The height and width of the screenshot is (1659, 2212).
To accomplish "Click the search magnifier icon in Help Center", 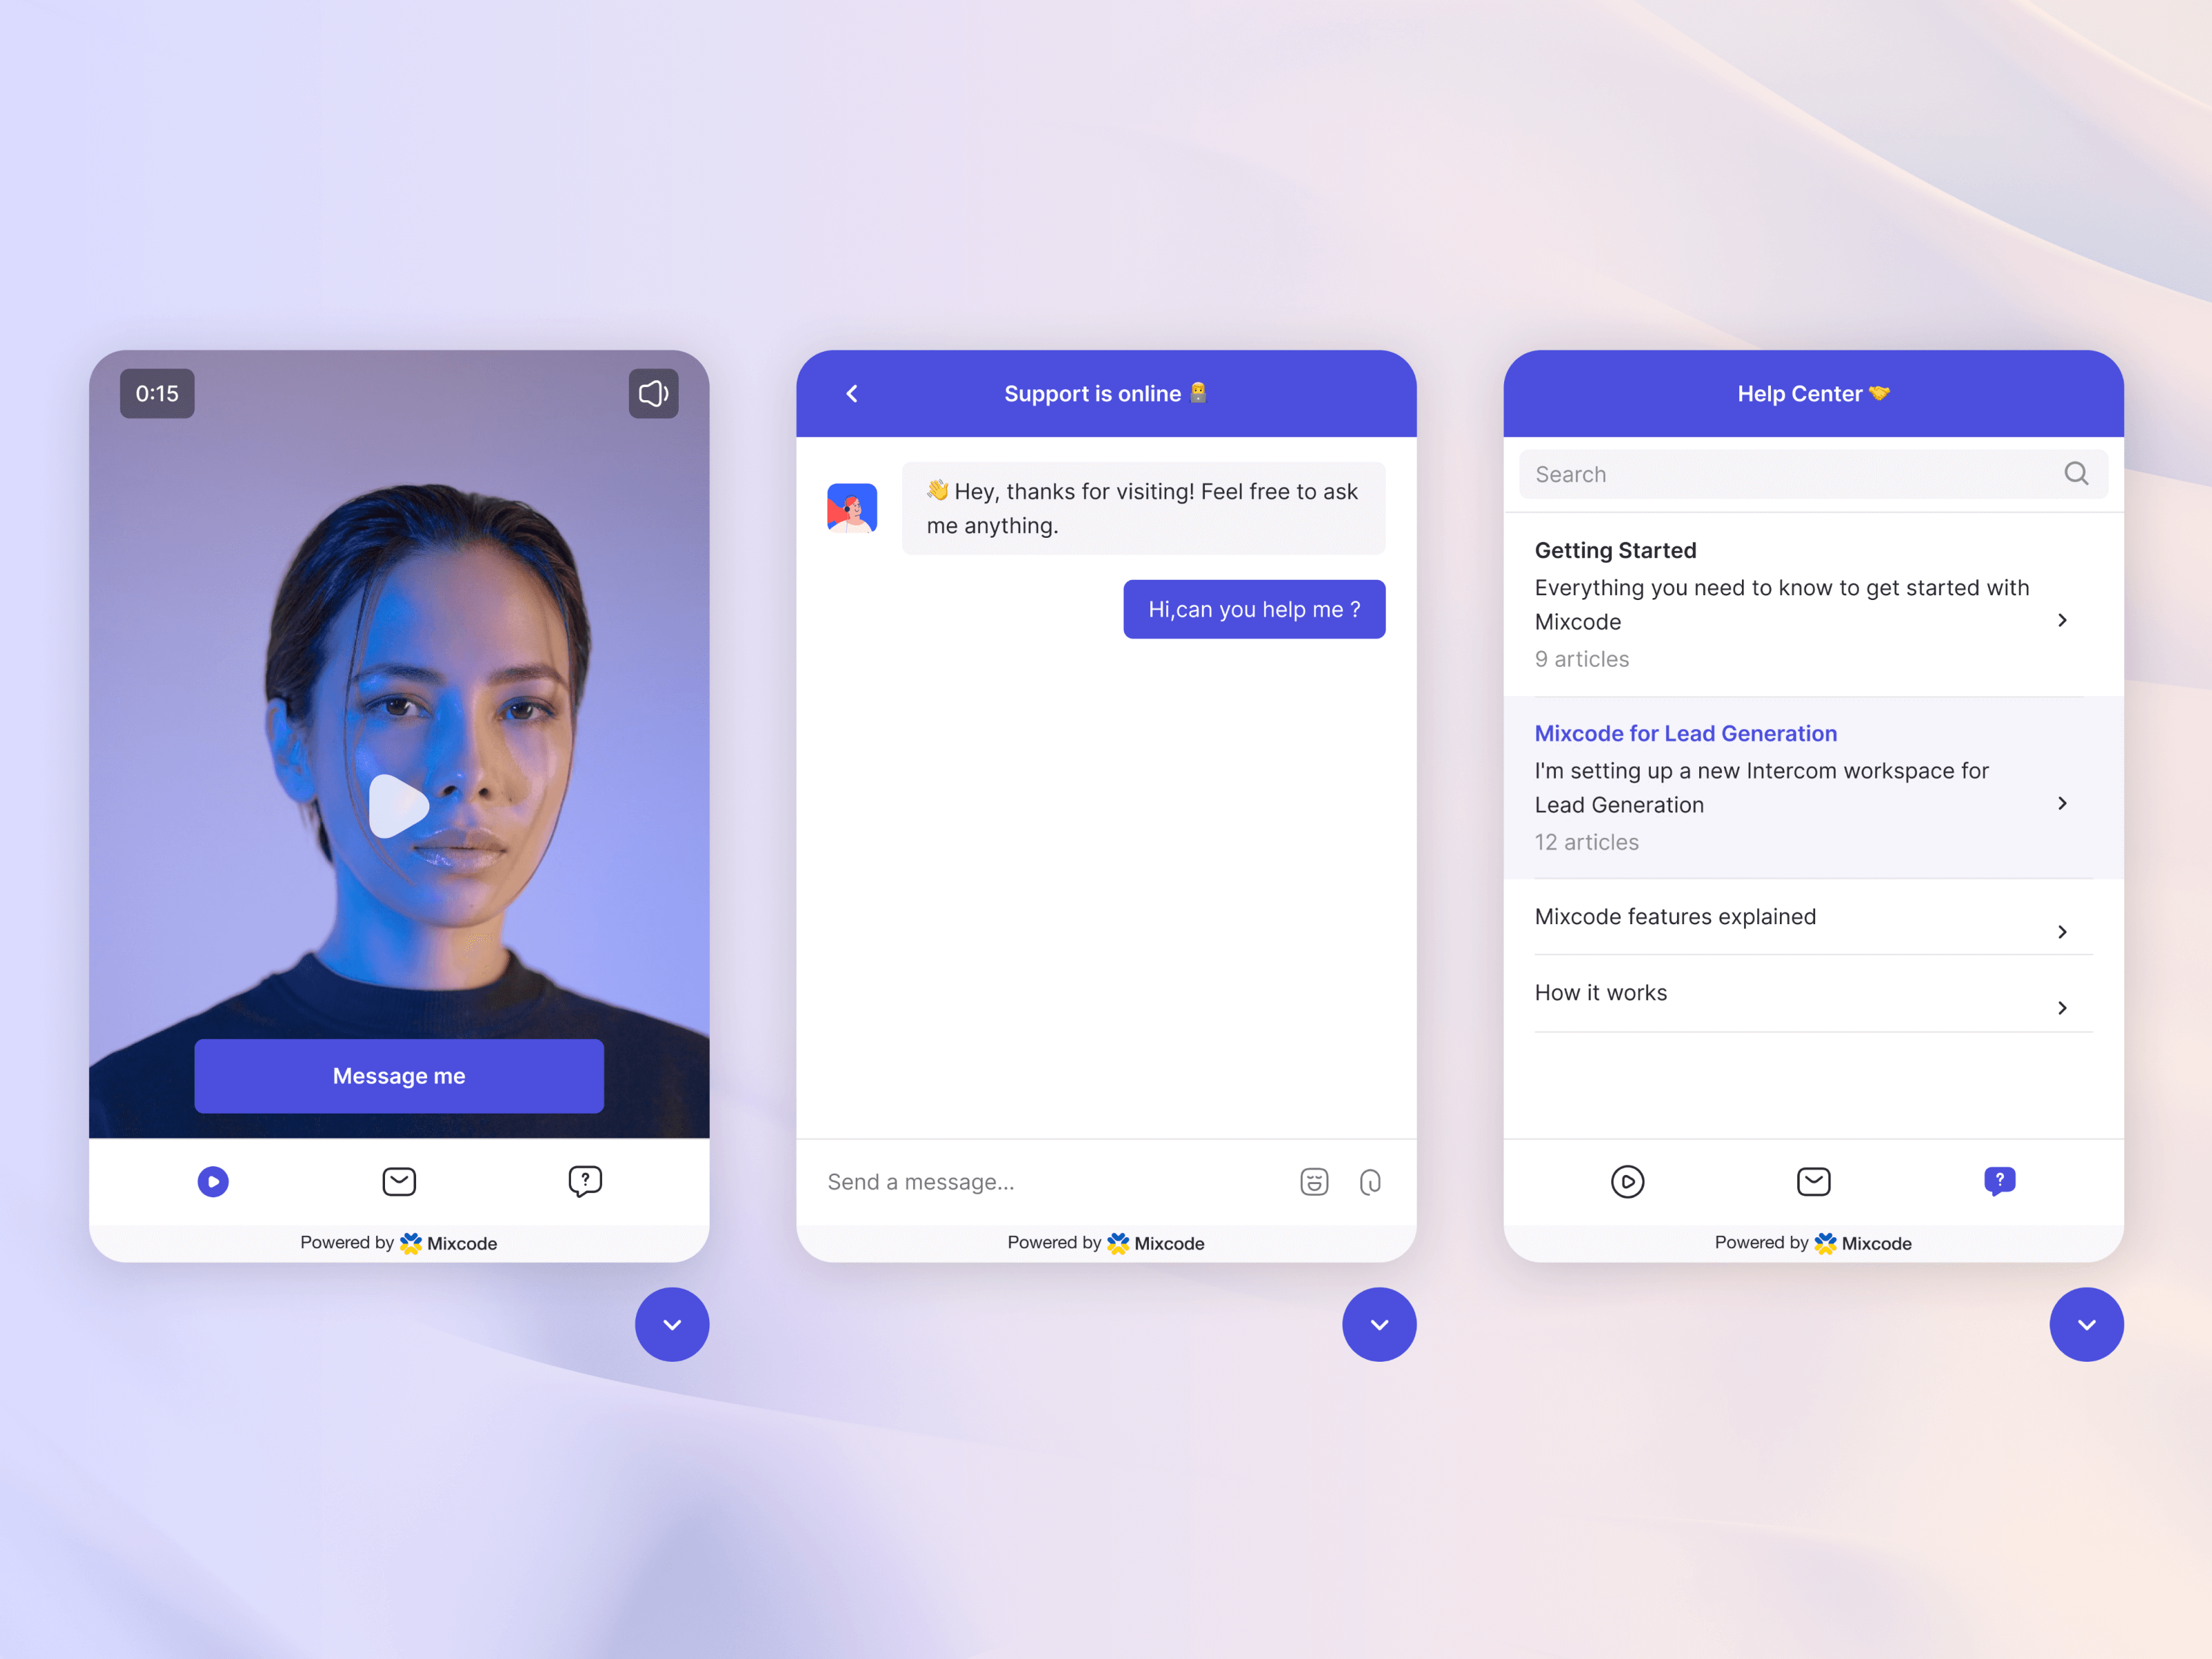I will (2076, 471).
